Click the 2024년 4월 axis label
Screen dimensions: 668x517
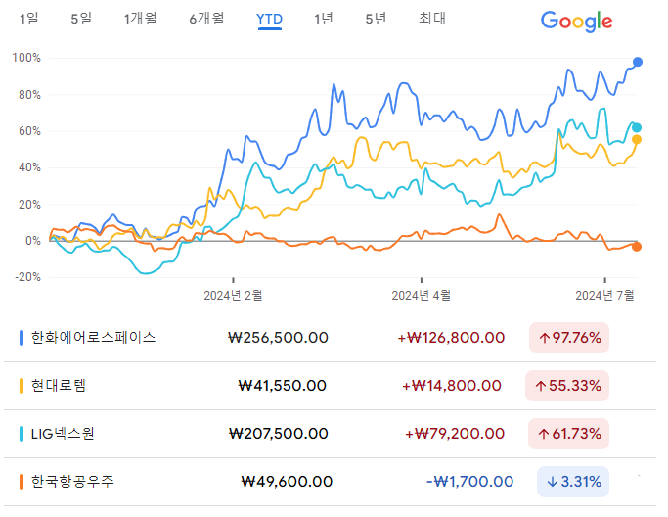click(421, 295)
